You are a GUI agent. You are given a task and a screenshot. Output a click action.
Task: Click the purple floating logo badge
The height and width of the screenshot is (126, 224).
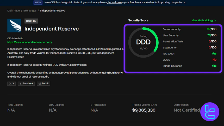coord(210,112)
